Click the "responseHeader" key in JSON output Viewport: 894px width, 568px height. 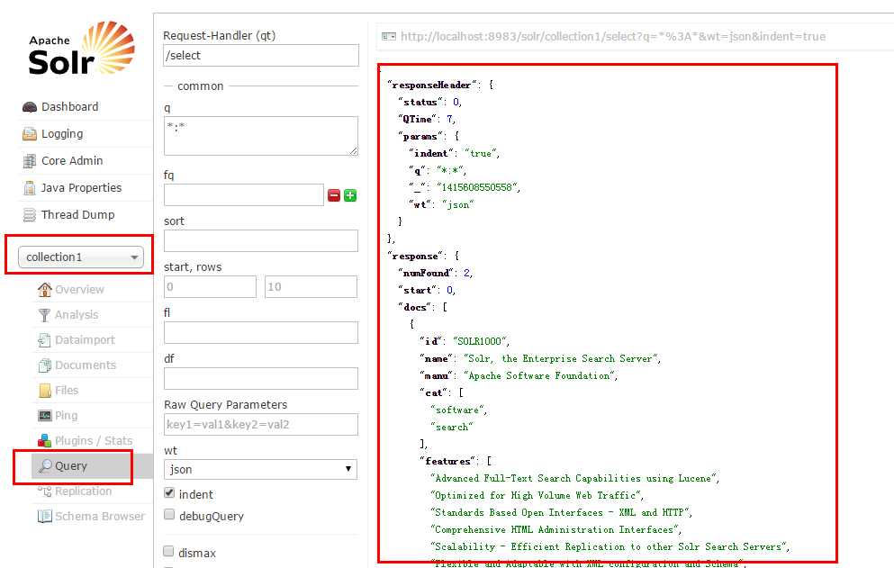(431, 85)
